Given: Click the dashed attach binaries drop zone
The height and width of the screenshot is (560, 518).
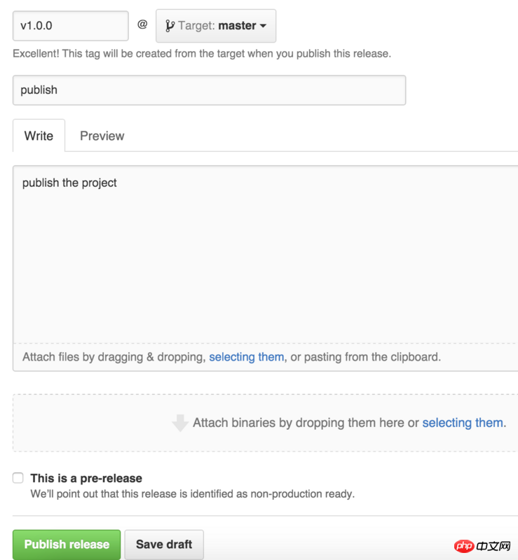Looking at the screenshot, I should (x=266, y=423).
